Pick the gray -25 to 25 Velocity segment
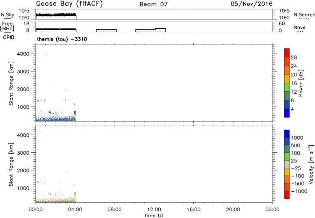This screenshot has height=218, width=315. [x=287, y=164]
